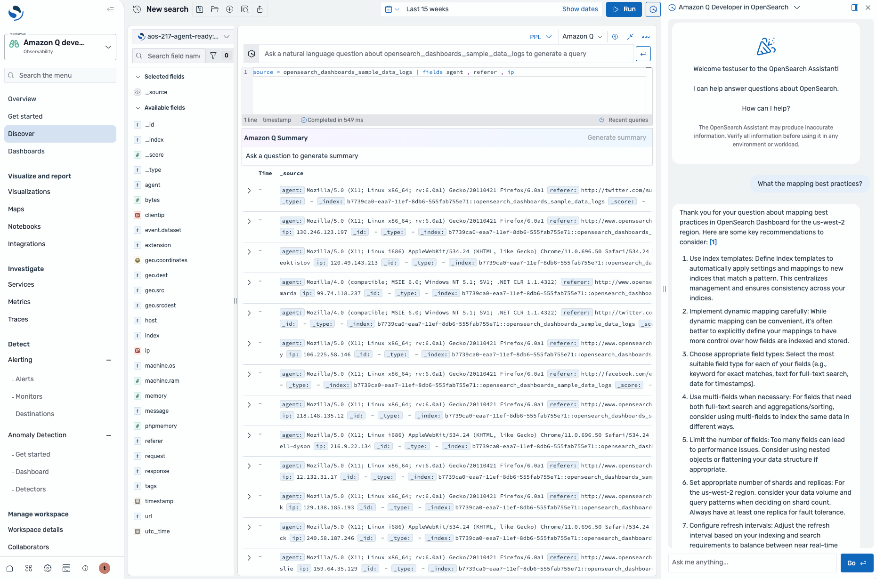Click the Search the menu field
Image resolution: width=876 pixels, height=579 pixels.
click(x=60, y=75)
